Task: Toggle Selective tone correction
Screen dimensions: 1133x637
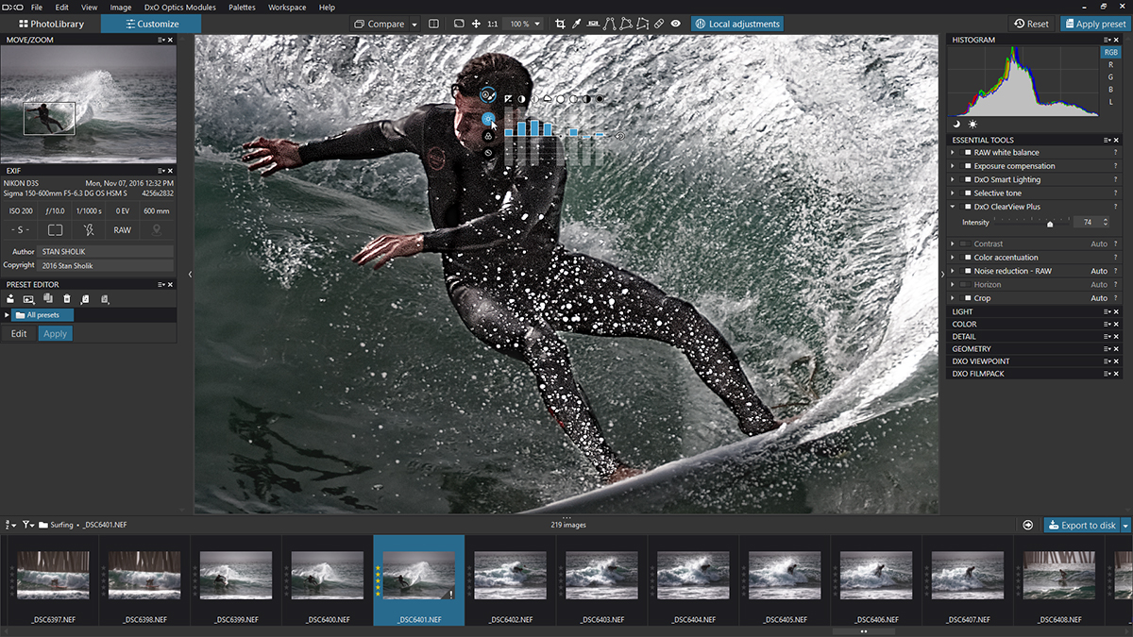Action: point(967,193)
